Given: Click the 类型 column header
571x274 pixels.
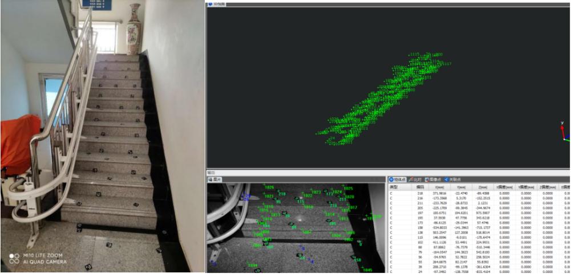Looking at the screenshot, I should tap(394, 186).
